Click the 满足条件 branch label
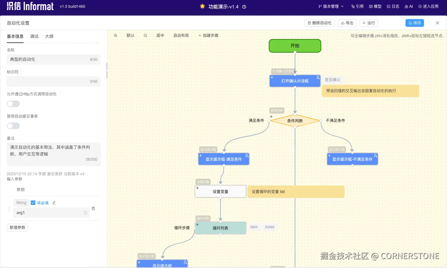This screenshot has width=447, height=268. [x=256, y=121]
